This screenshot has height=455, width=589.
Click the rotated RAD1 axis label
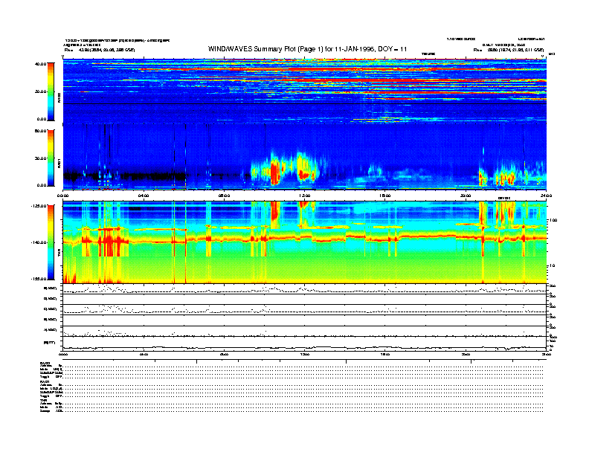(x=59, y=164)
